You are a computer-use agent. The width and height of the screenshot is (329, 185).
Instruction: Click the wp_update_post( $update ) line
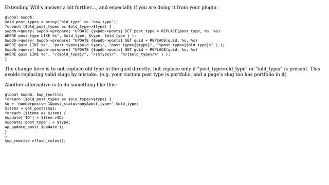(34, 127)
